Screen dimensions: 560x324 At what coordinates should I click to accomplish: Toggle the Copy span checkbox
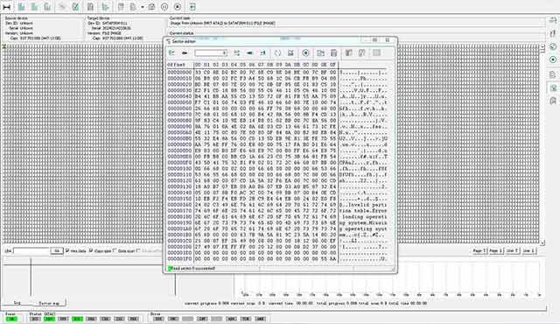tap(91, 250)
